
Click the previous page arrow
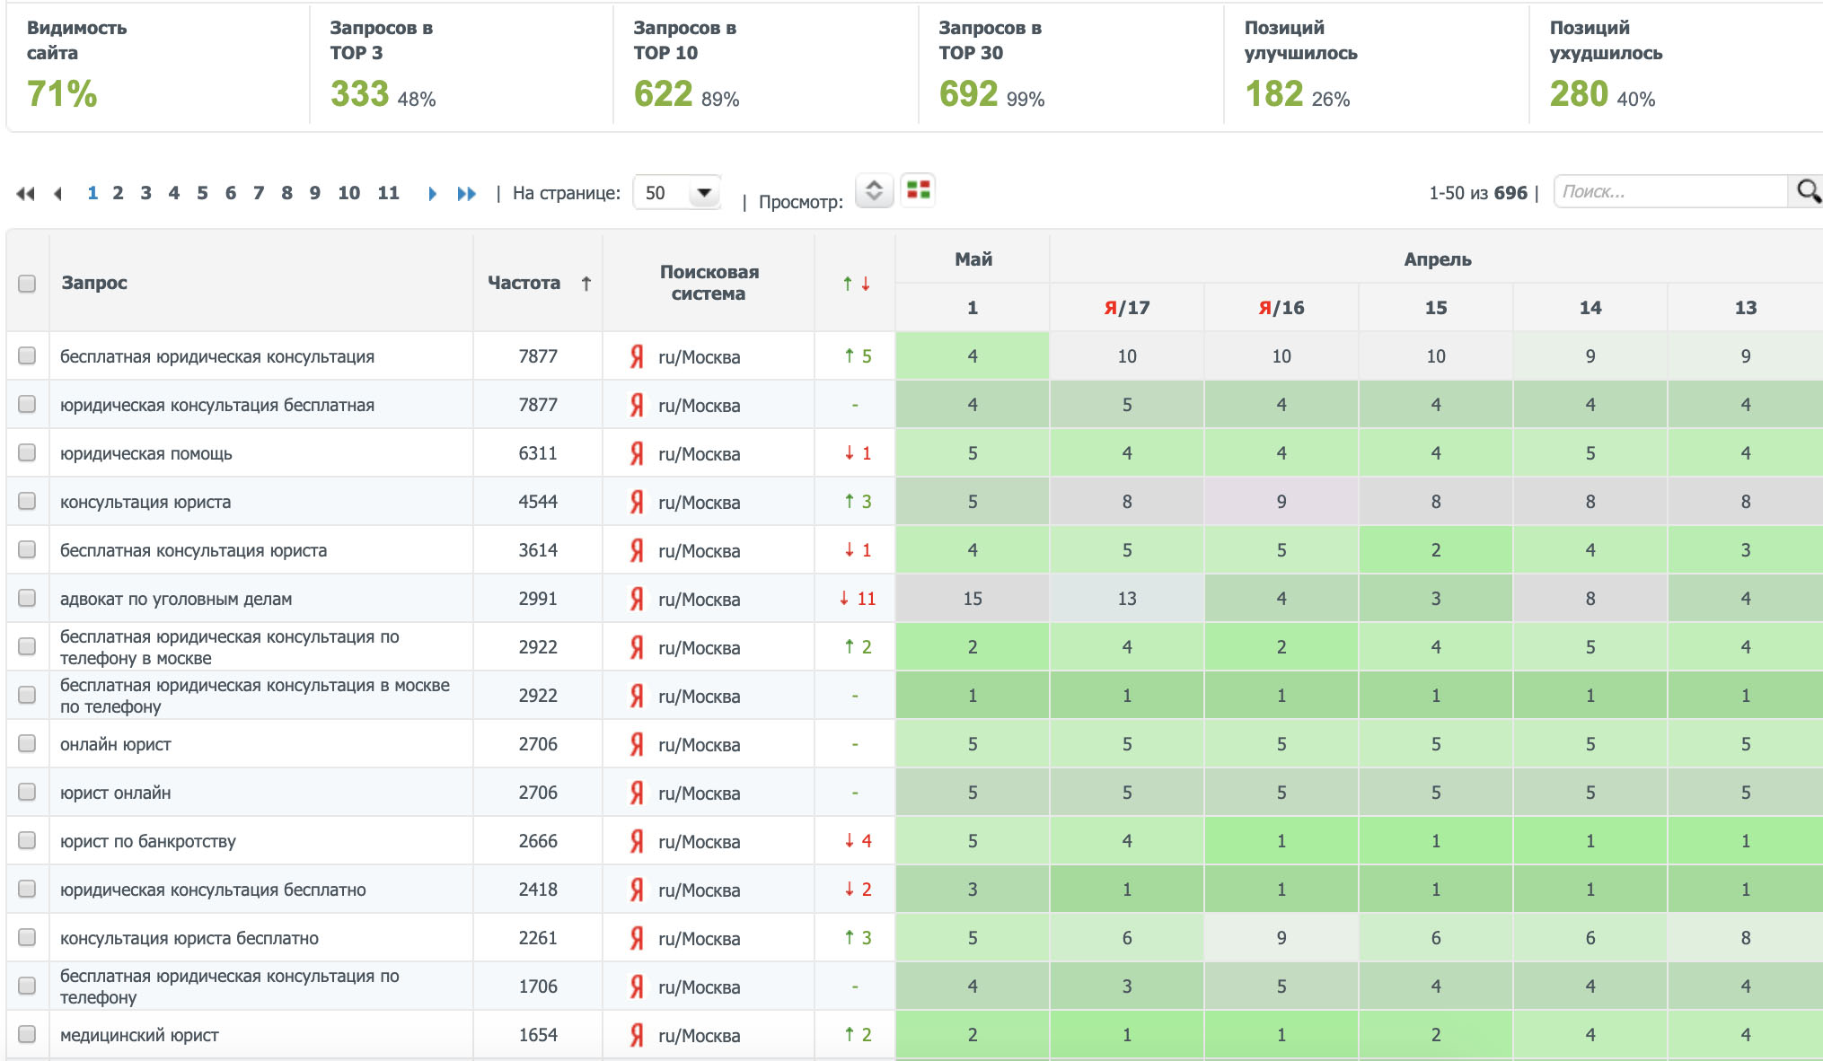click(58, 194)
